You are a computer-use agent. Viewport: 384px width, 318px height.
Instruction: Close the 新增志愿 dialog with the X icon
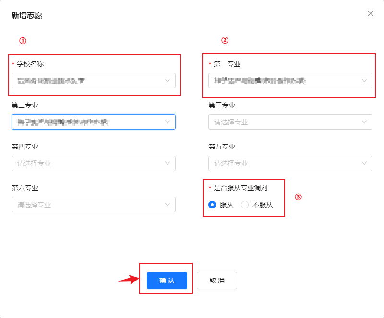coord(371,13)
